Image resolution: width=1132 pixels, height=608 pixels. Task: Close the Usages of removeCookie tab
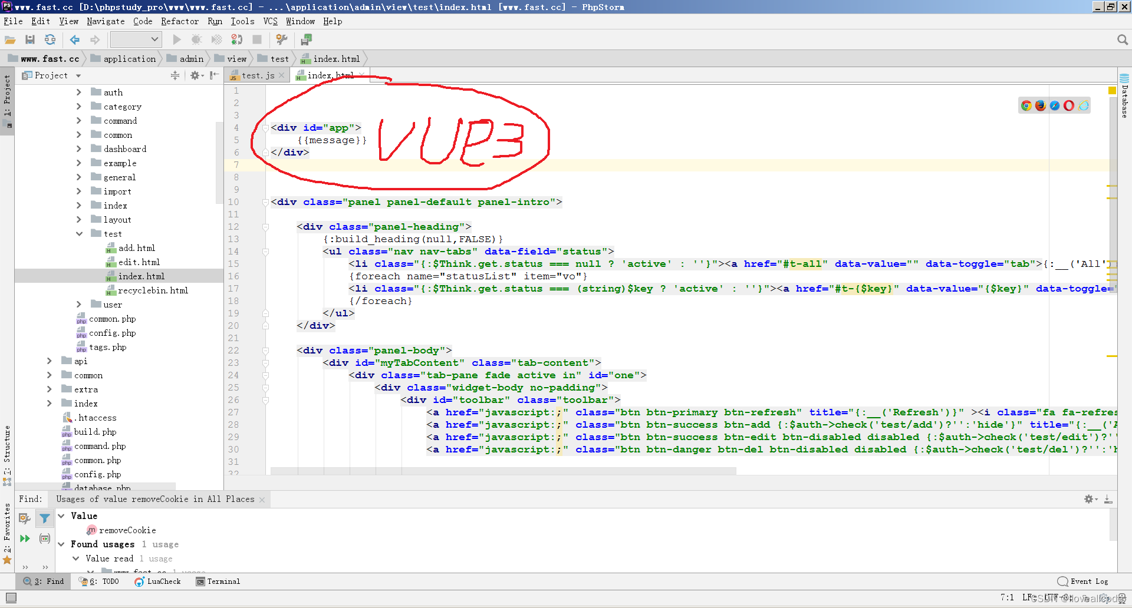[x=262, y=500]
